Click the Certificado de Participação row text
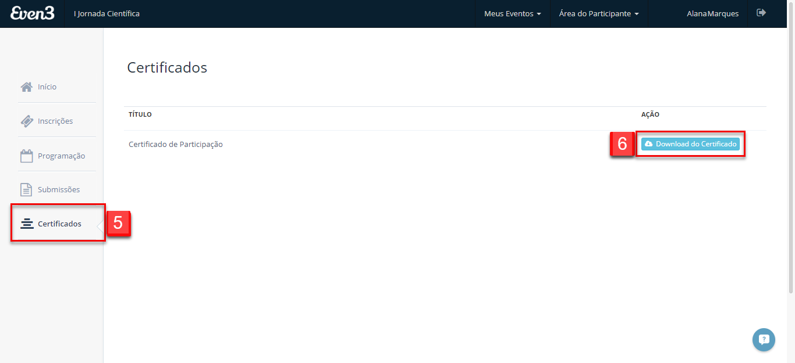Viewport: 795px width, 363px height. click(x=176, y=144)
